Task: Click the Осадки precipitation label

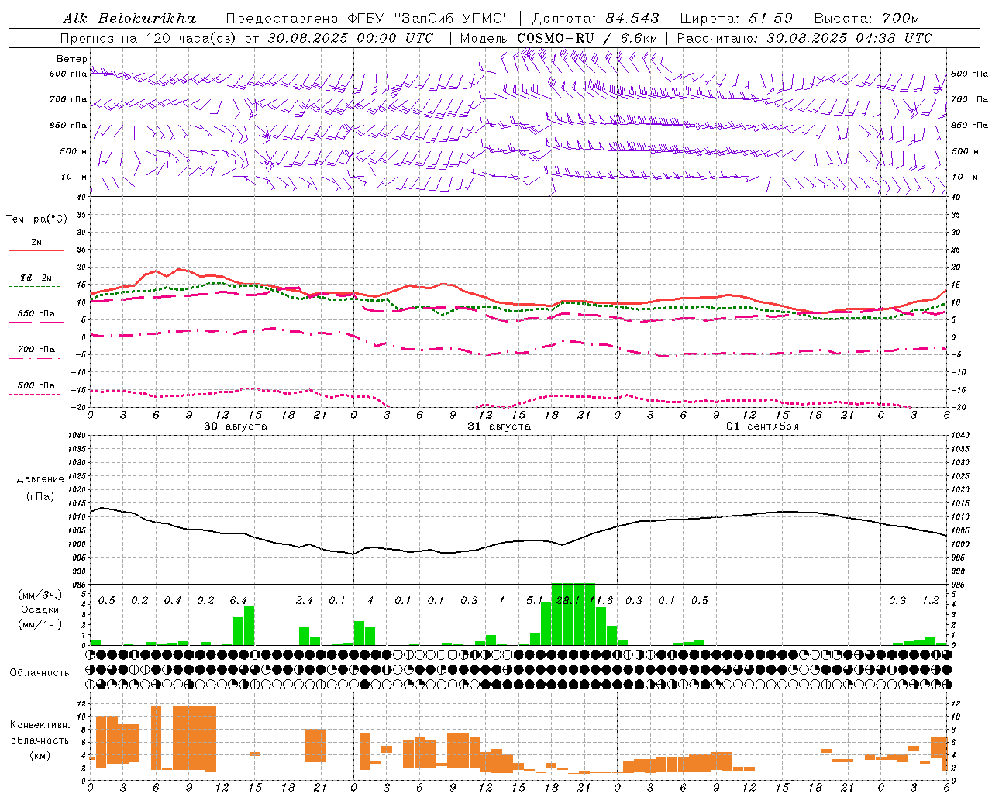Action: pos(40,609)
